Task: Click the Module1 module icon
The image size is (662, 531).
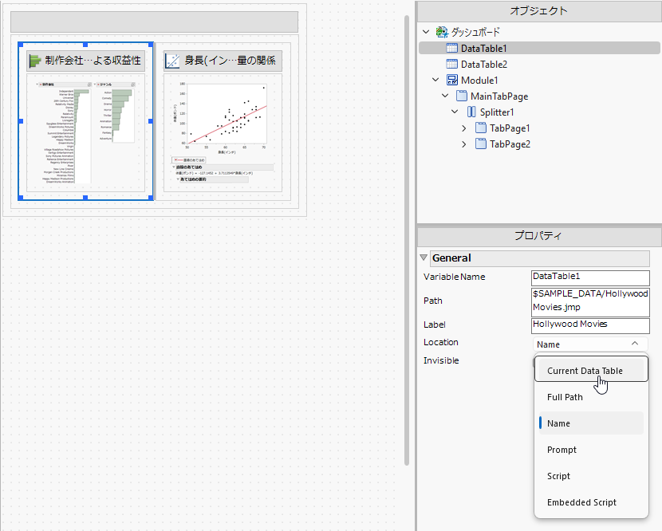Action: coord(451,81)
